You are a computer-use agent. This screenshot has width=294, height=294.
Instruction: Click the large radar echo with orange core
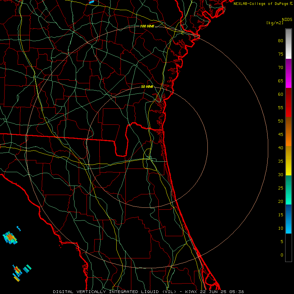(10, 238)
